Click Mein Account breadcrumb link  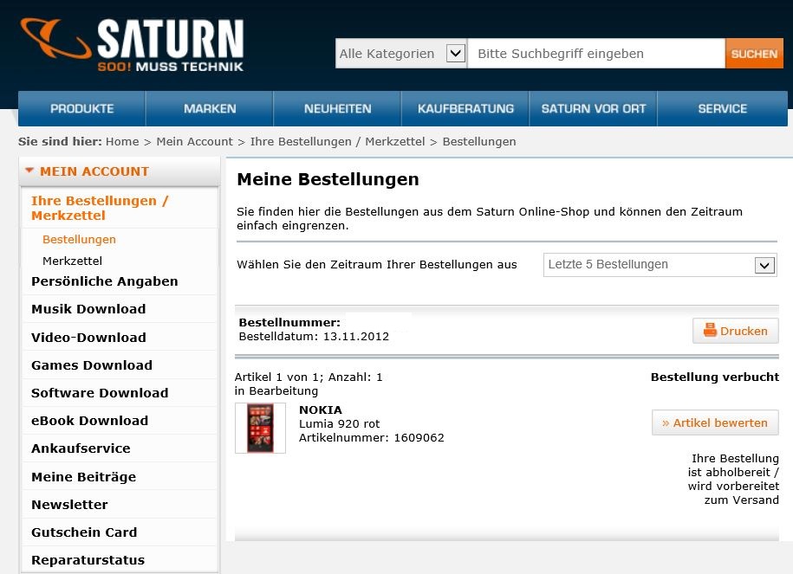(x=194, y=141)
